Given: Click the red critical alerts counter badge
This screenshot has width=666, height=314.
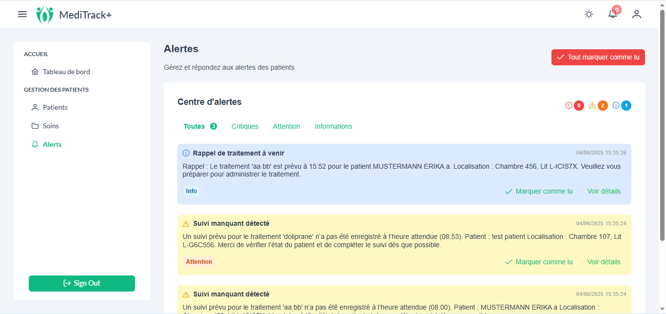Looking at the screenshot, I should point(579,105).
